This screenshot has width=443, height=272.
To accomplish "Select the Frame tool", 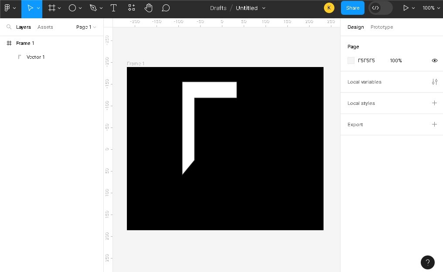I will tap(52, 8).
